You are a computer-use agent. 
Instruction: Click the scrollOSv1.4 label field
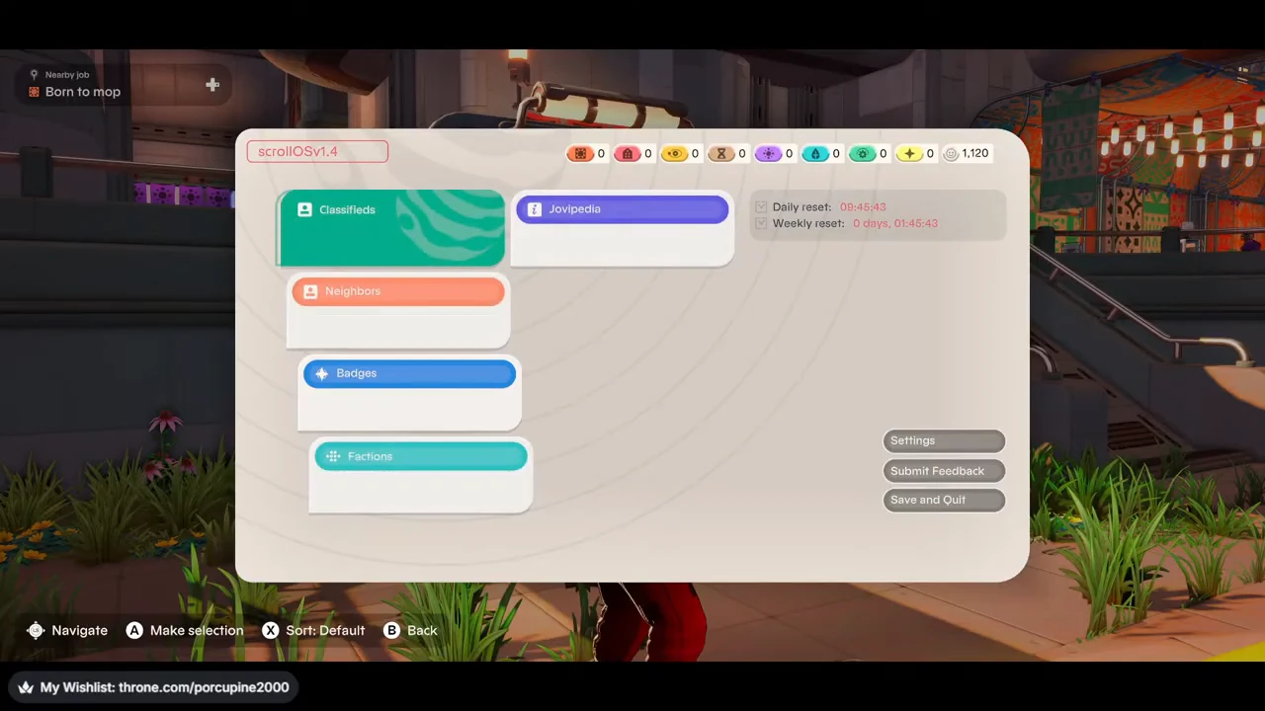click(x=317, y=151)
